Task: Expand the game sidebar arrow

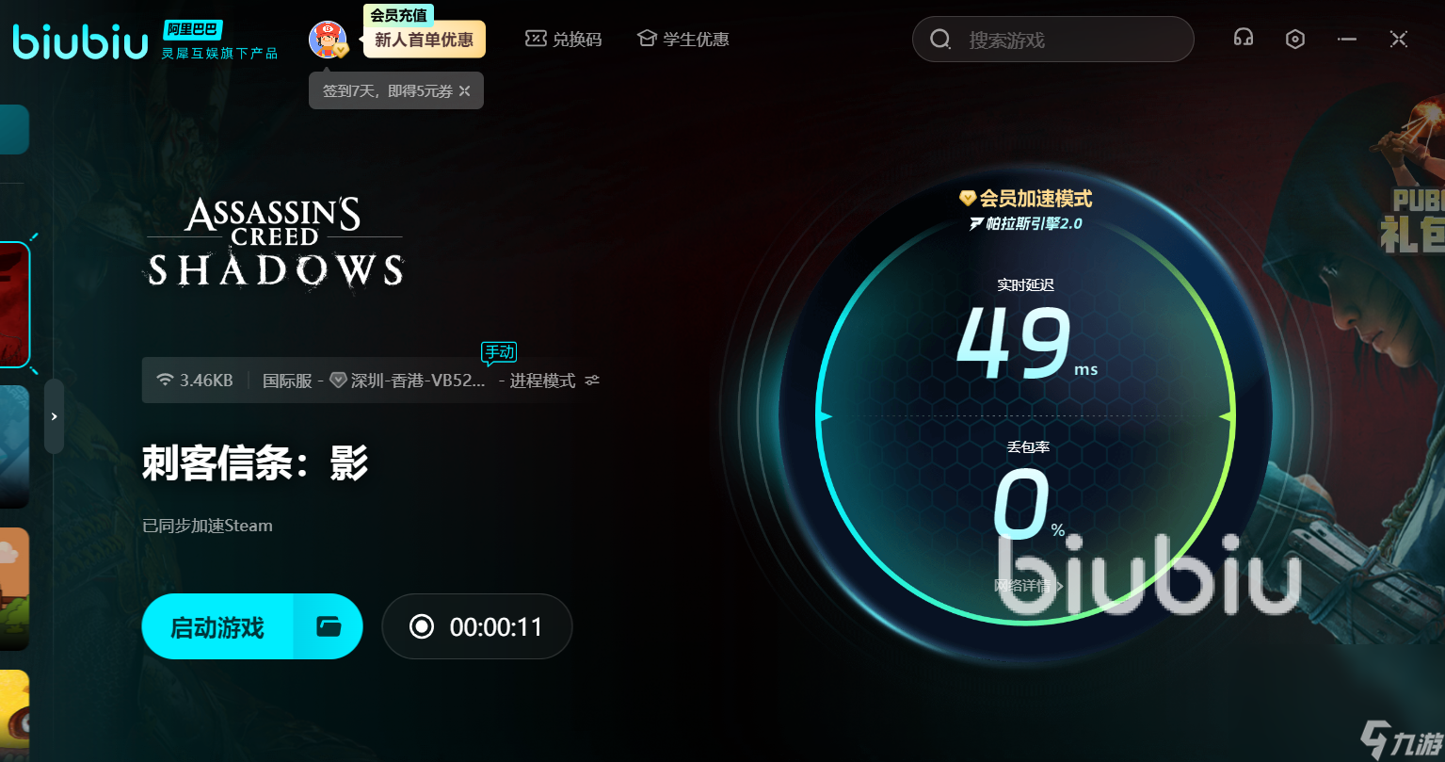Action: coord(55,416)
